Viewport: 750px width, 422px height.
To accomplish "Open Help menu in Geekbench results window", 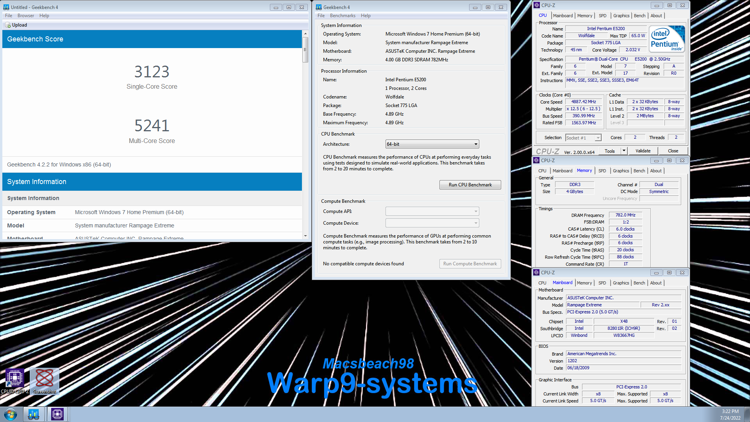I will 44,16.
